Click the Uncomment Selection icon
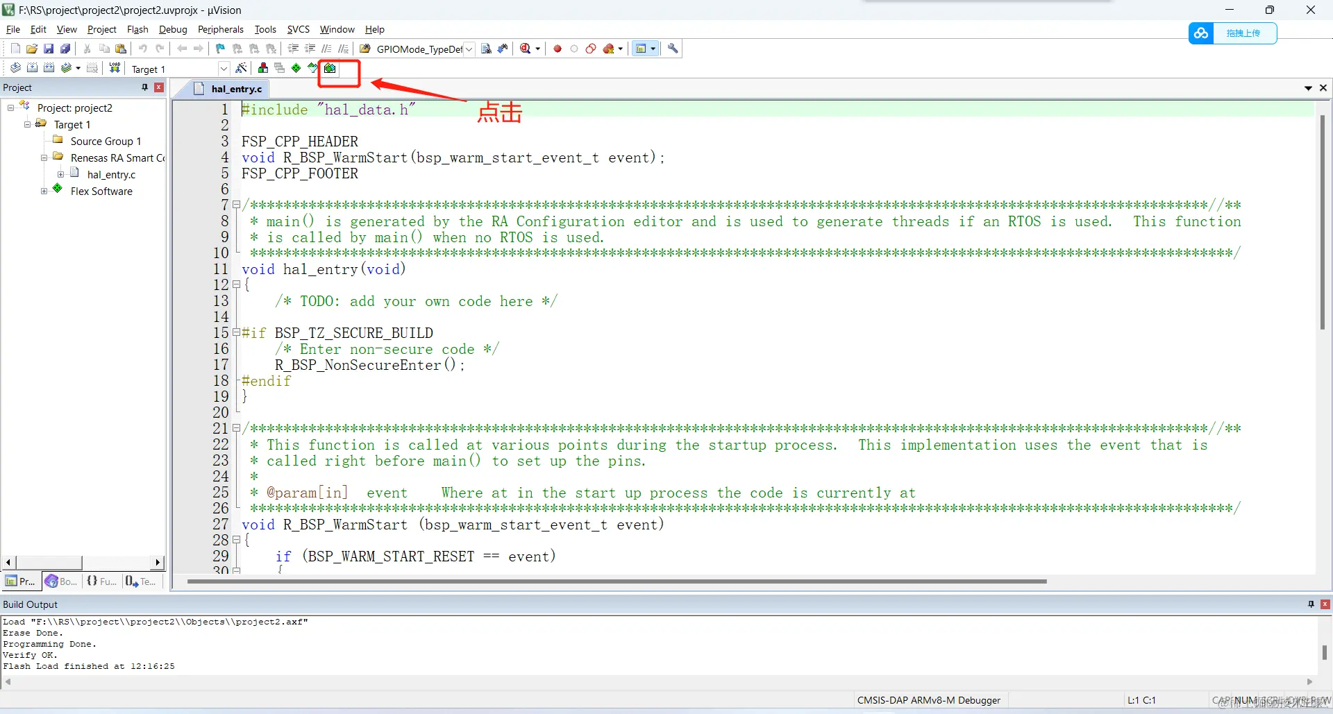The image size is (1333, 714). [x=343, y=49]
